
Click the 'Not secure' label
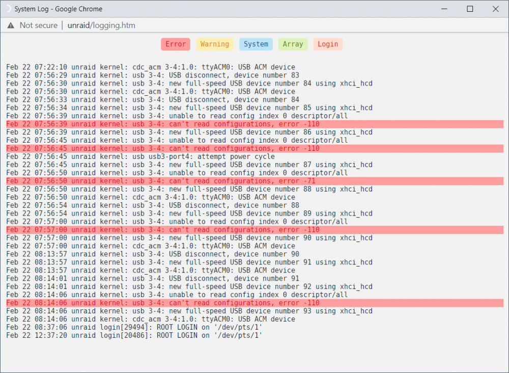click(x=39, y=25)
